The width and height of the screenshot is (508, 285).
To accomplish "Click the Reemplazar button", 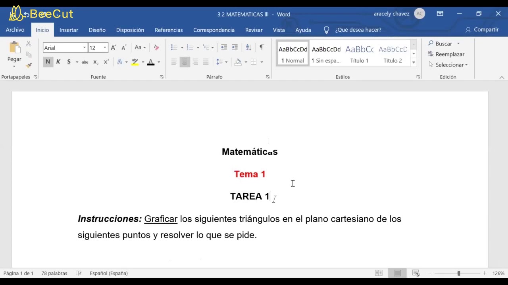I will click(x=446, y=54).
